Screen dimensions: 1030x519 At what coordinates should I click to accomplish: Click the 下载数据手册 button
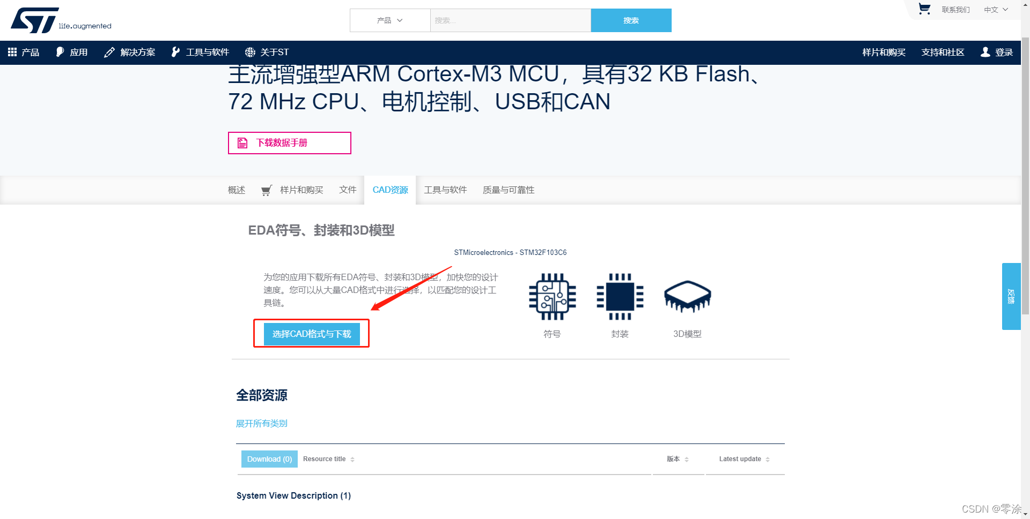[290, 143]
